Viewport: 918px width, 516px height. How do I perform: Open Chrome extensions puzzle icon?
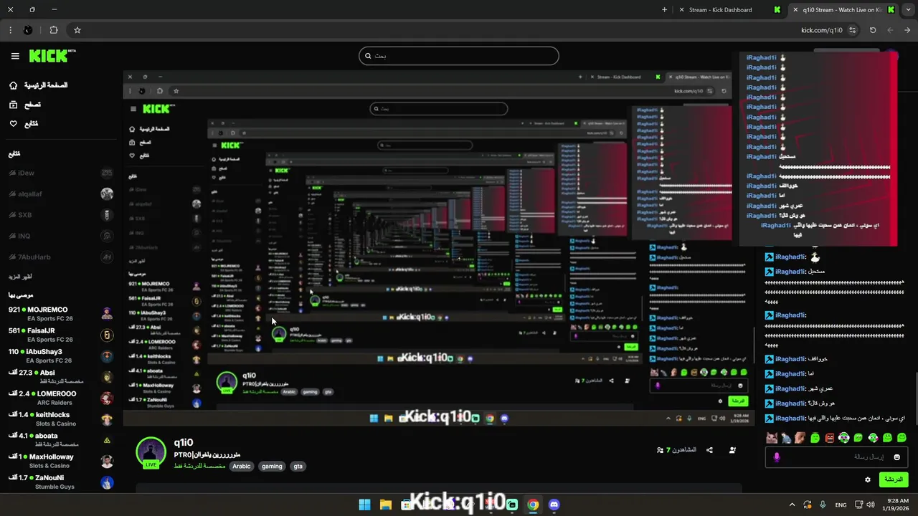[54, 30]
